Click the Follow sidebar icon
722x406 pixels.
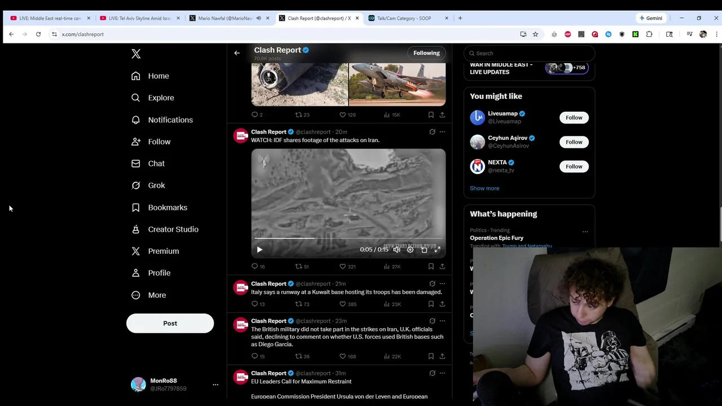pos(135,142)
